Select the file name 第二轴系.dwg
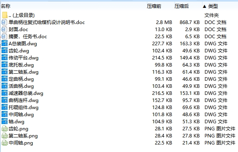 pos(24,72)
